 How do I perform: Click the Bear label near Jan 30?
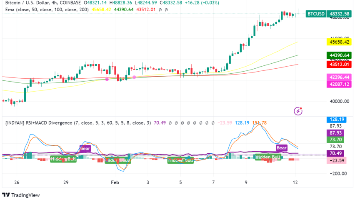(85, 149)
